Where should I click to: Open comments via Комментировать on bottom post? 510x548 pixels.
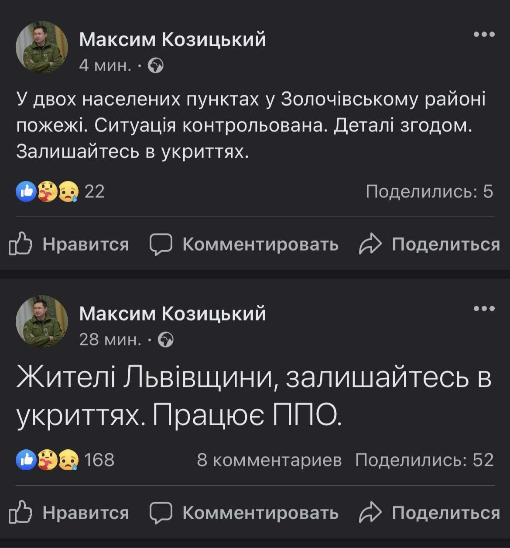pyautogui.click(x=260, y=514)
